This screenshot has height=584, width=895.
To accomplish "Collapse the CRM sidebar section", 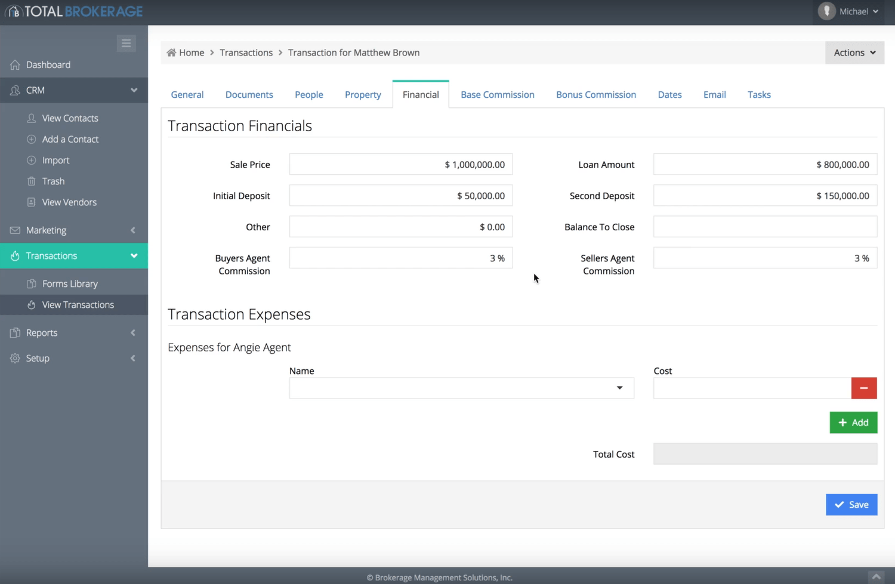I will click(134, 90).
